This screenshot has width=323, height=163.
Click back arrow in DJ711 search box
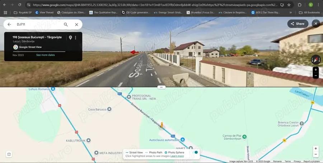click(x=9, y=24)
